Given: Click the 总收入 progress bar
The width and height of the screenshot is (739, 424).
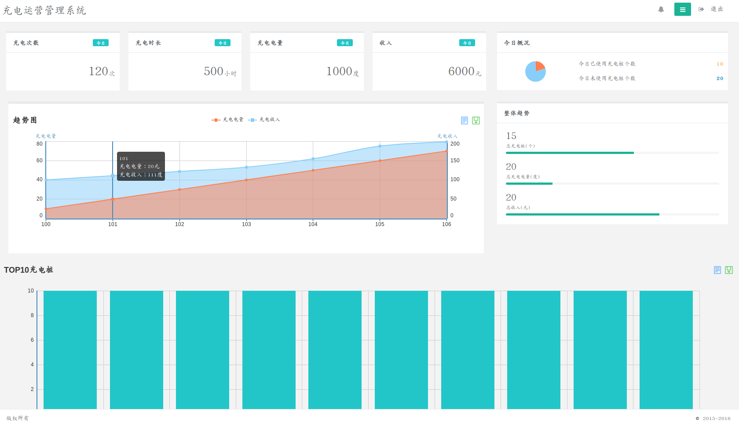Looking at the screenshot, I should (x=612, y=215).
